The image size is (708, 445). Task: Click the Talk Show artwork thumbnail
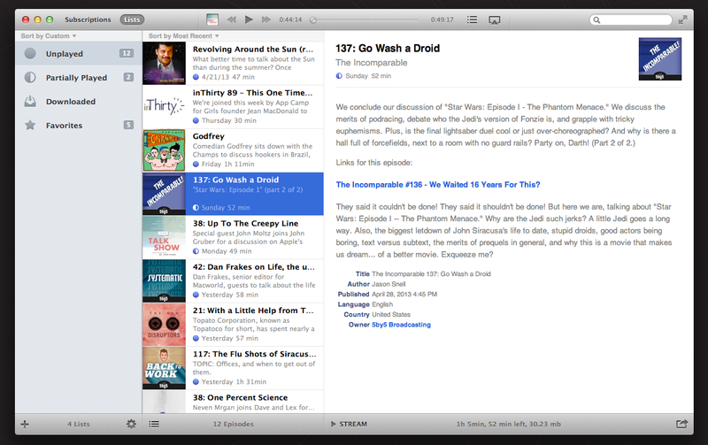[x=164, y=237]
